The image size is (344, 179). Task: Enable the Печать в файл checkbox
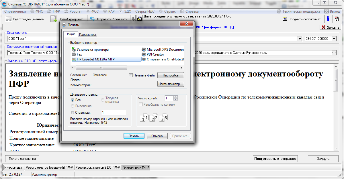(131, 75)
